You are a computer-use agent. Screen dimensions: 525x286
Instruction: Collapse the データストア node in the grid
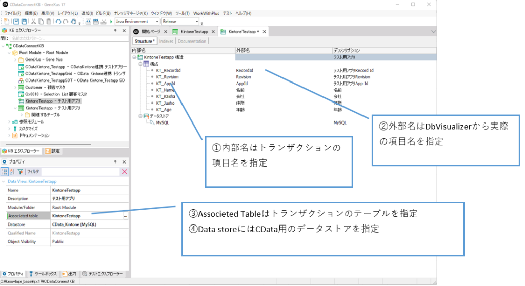point(140,116)
